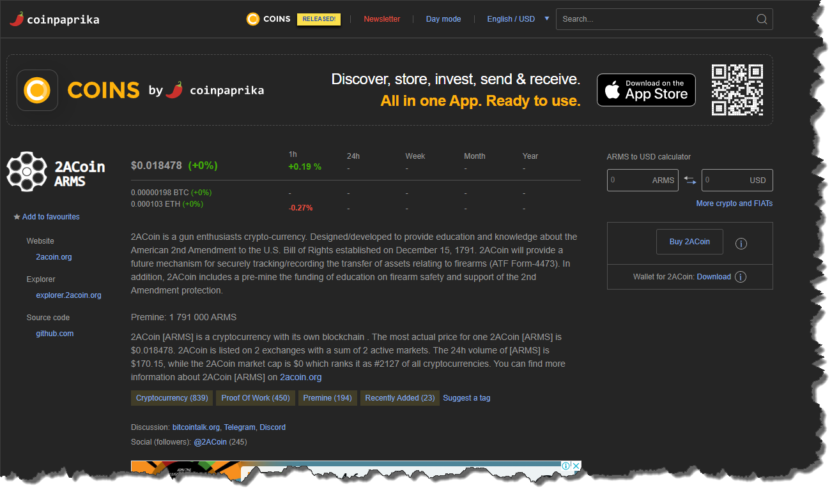The image size is (839, 495).
Task: Click the COINS app circle icon in header
Action: (x=253, y=19)
